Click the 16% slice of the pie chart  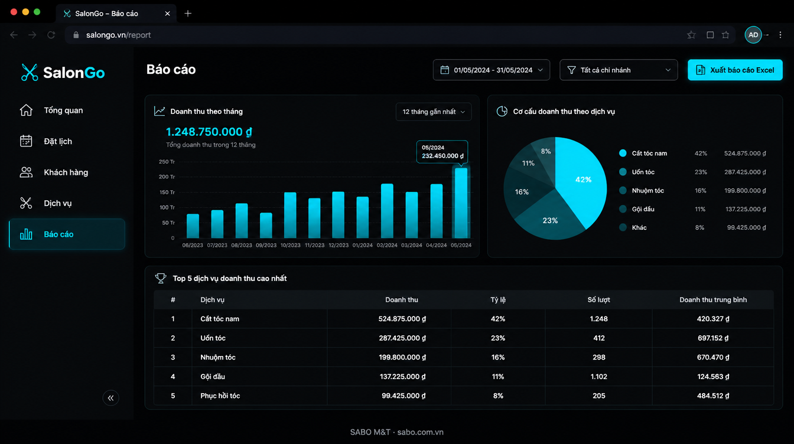[520, 192]
